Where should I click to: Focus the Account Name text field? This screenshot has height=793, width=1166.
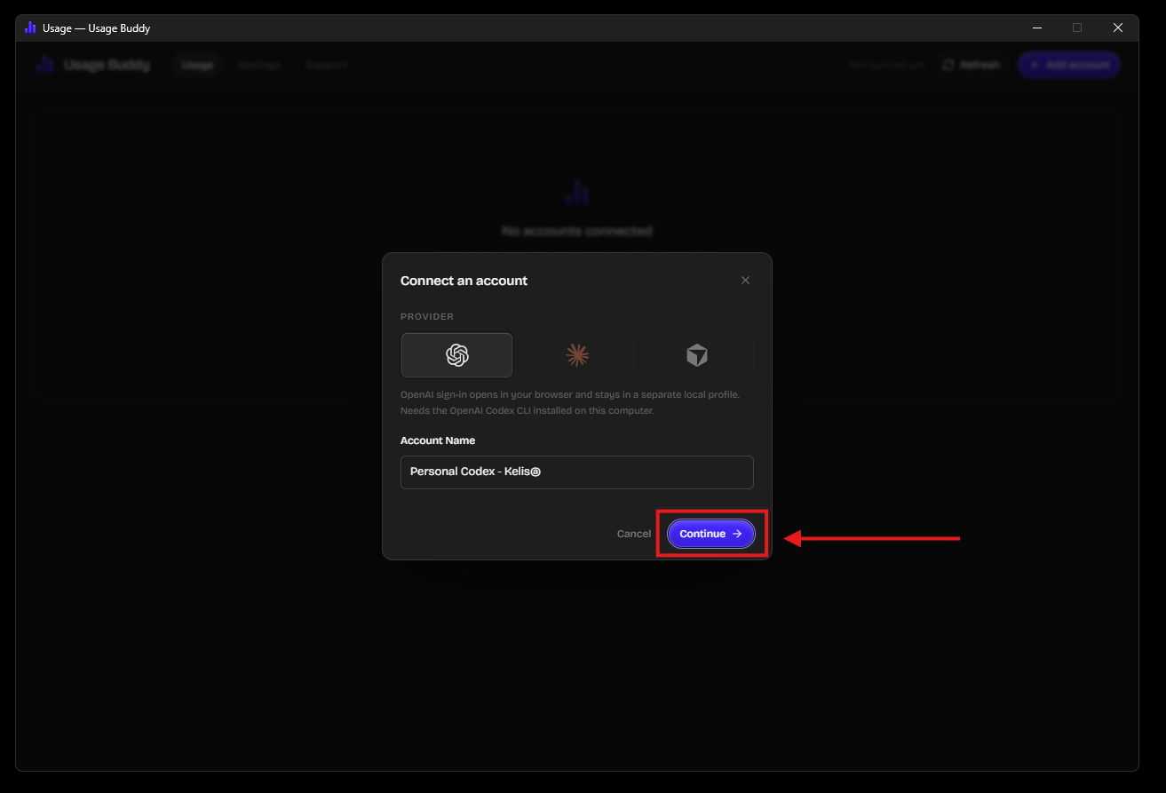click(x=577, y=472)
